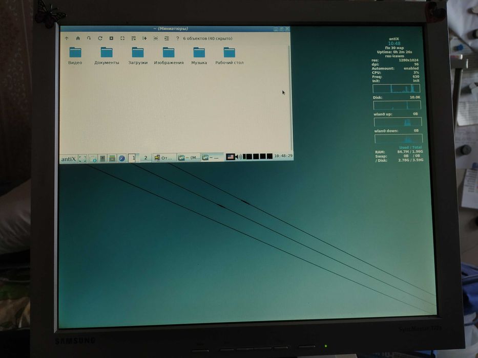
Task: Activate the '~ ...' taskbar window button
Action: pos(212,157)
